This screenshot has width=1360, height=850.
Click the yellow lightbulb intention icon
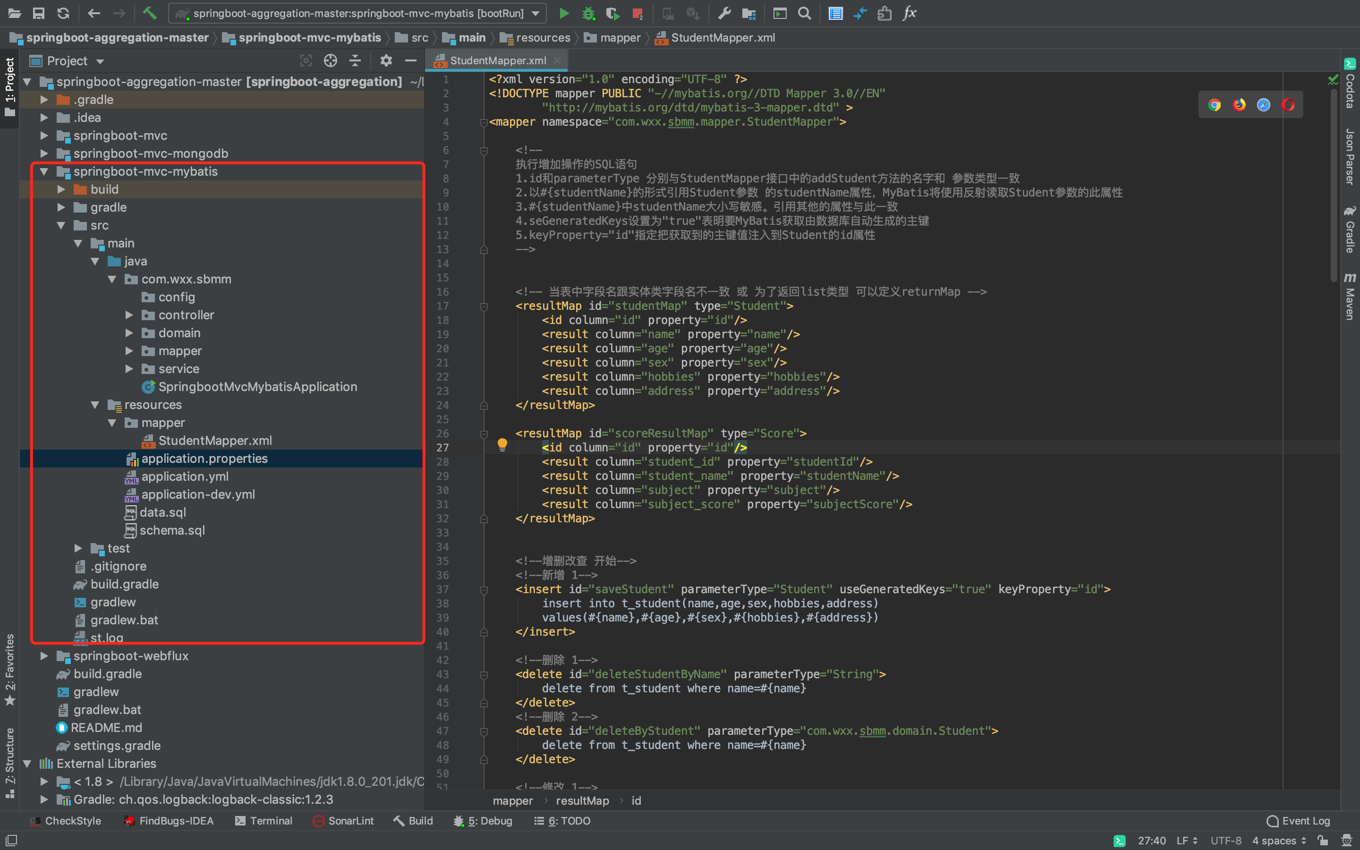tap(502, 445)
